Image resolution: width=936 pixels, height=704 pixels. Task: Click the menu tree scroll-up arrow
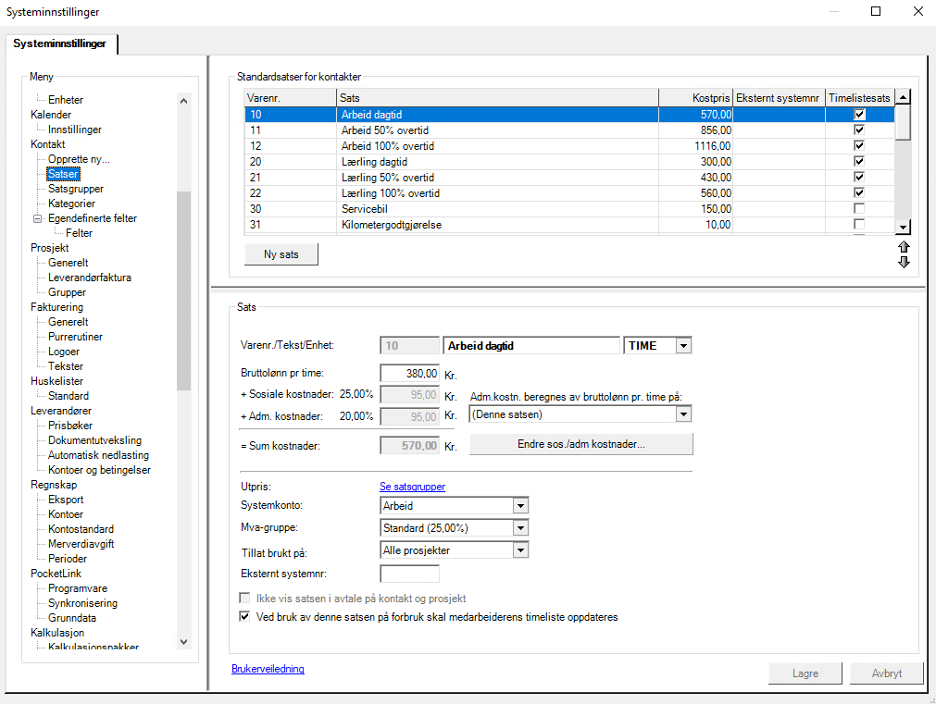pos(184,101)
